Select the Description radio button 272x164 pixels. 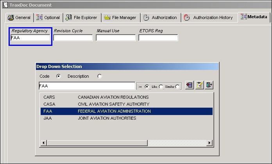click(x=100, y=76)
